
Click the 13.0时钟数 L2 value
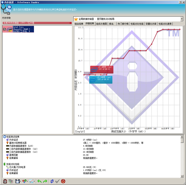pos(88,149)
